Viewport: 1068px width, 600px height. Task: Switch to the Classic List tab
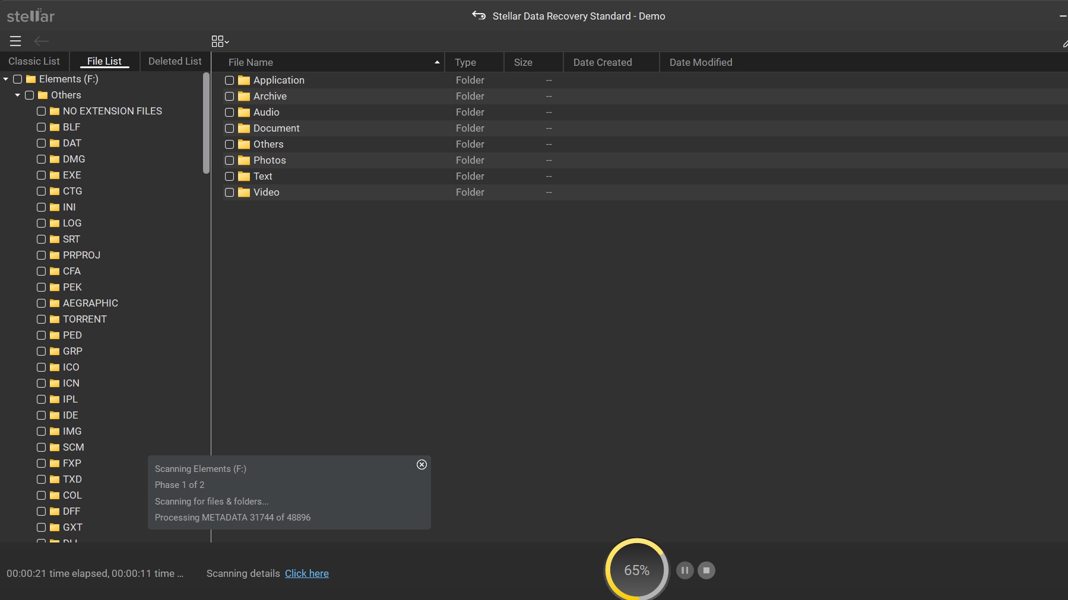point(33,61)
